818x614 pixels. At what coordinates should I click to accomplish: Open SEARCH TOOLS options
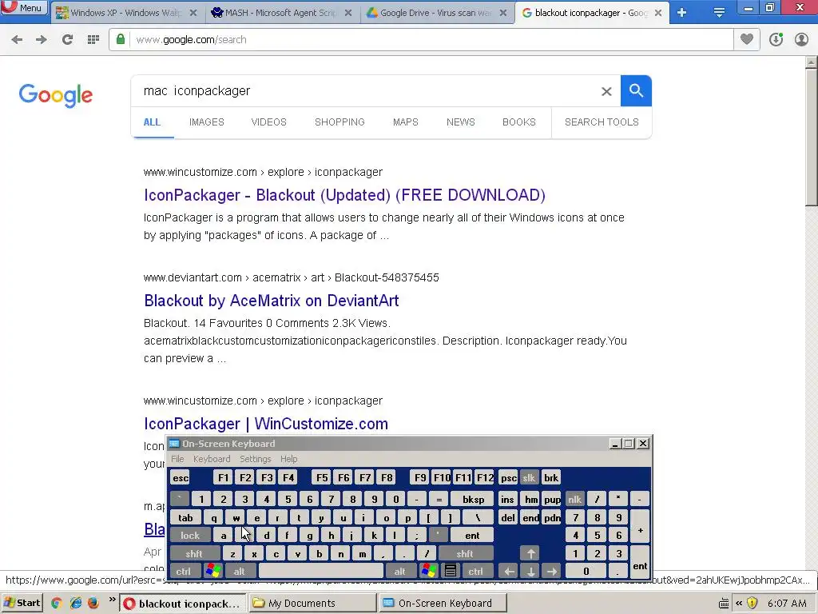tap(602, 122)
